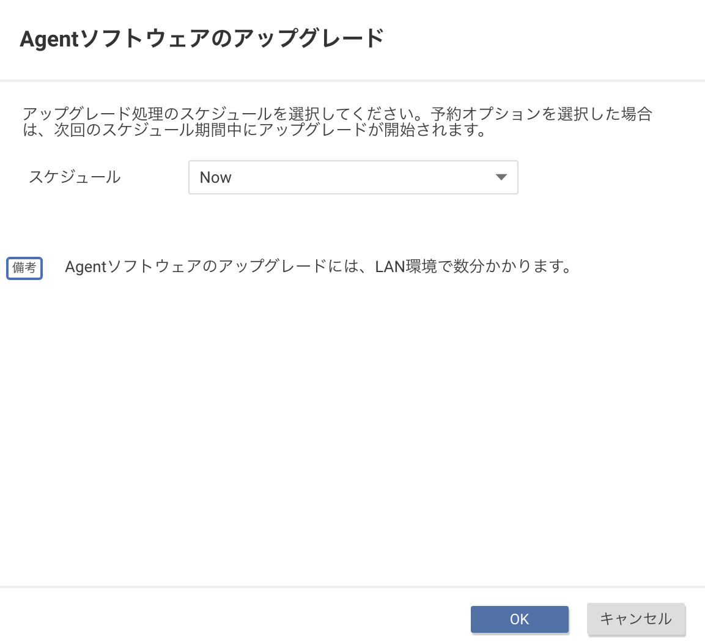The width and height of the screenshot is (705, 642).
Task: Click the 備考 note badge
Action: (x=24, y=268)
